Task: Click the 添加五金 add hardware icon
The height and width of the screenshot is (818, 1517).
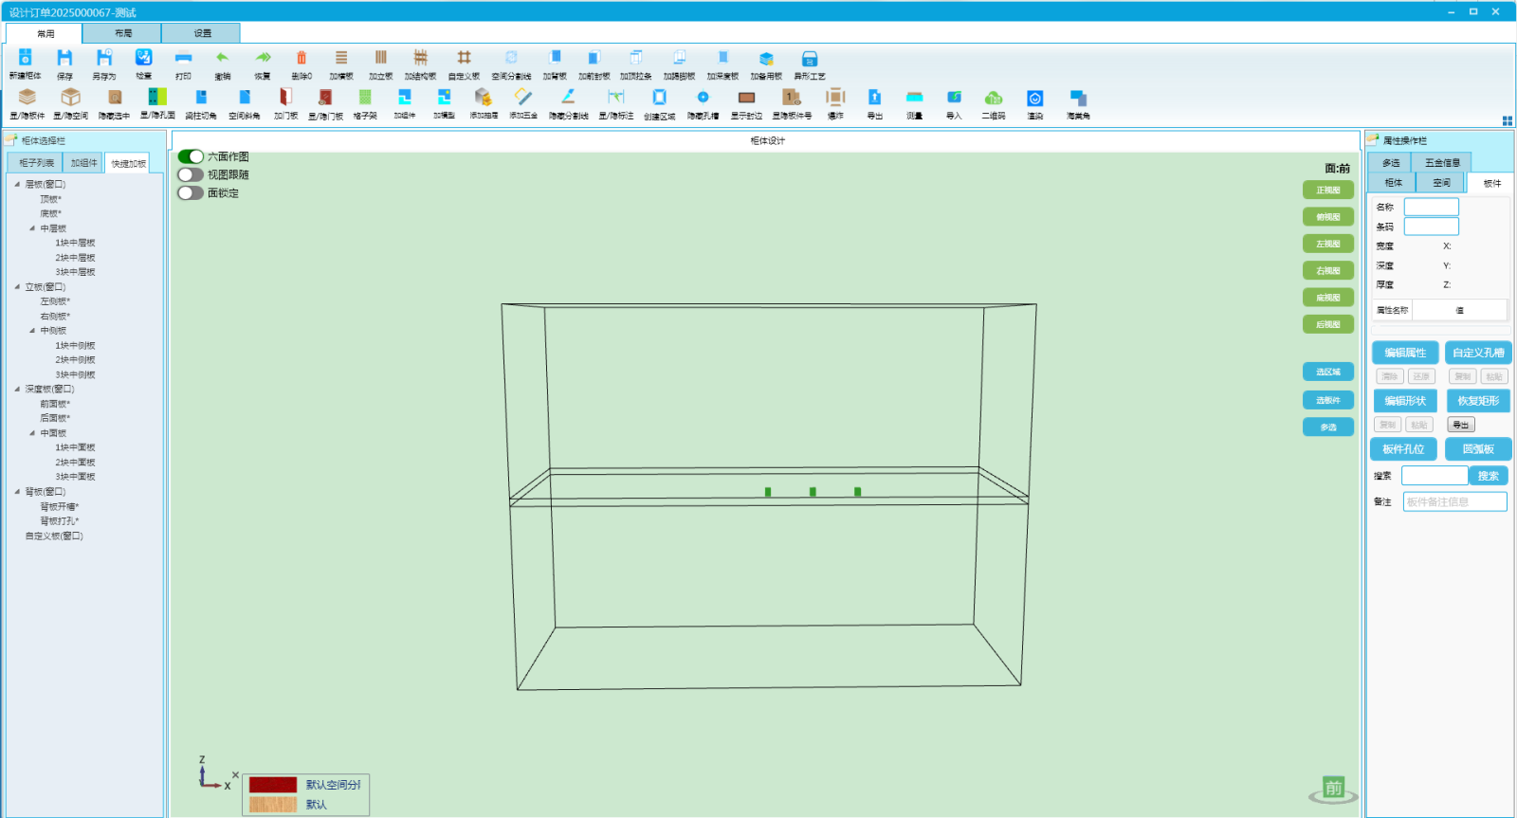Action: [x=523, y=98]
